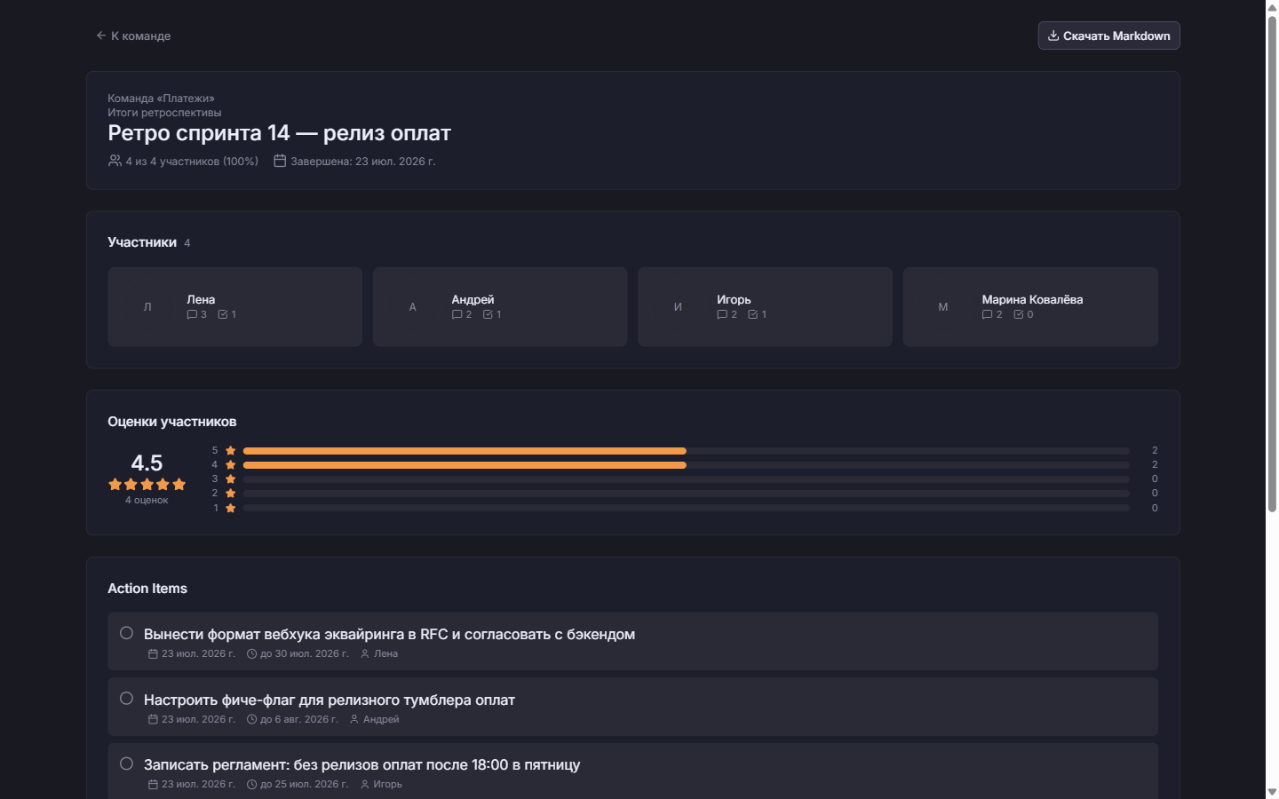Click the page title «Ретро спринта 14 — релиз оплат»
This screenshot has height=799, width=1279.
279,133
